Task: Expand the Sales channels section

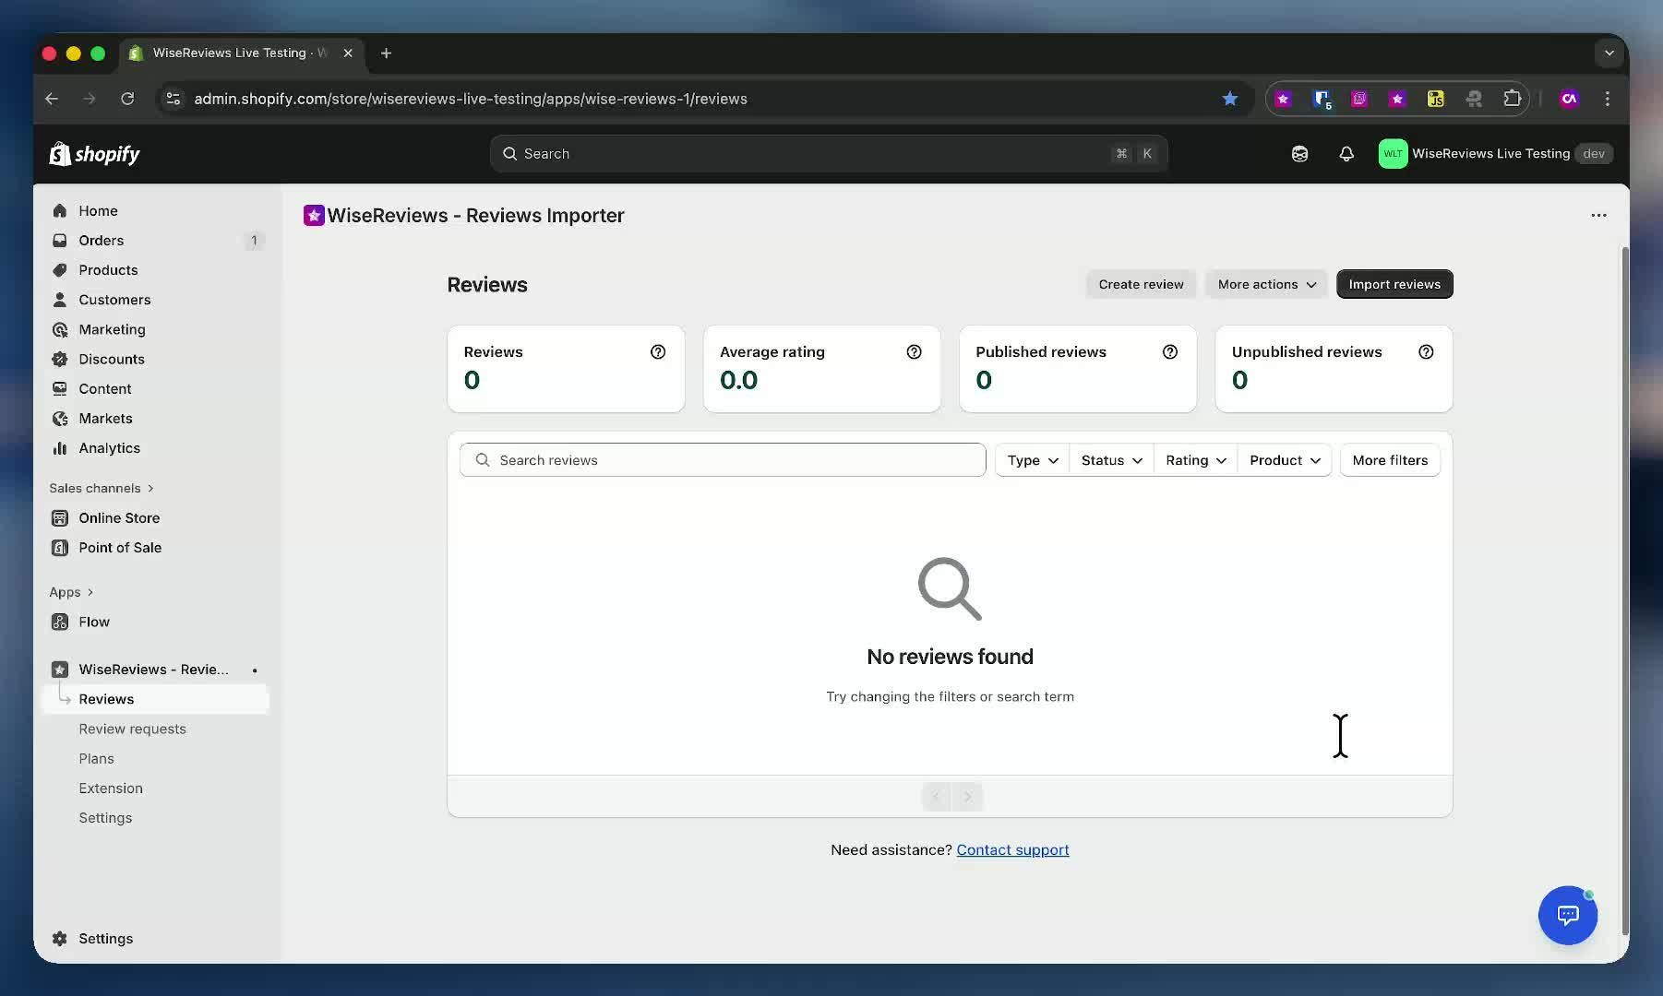Action: [x=102, y=488]
